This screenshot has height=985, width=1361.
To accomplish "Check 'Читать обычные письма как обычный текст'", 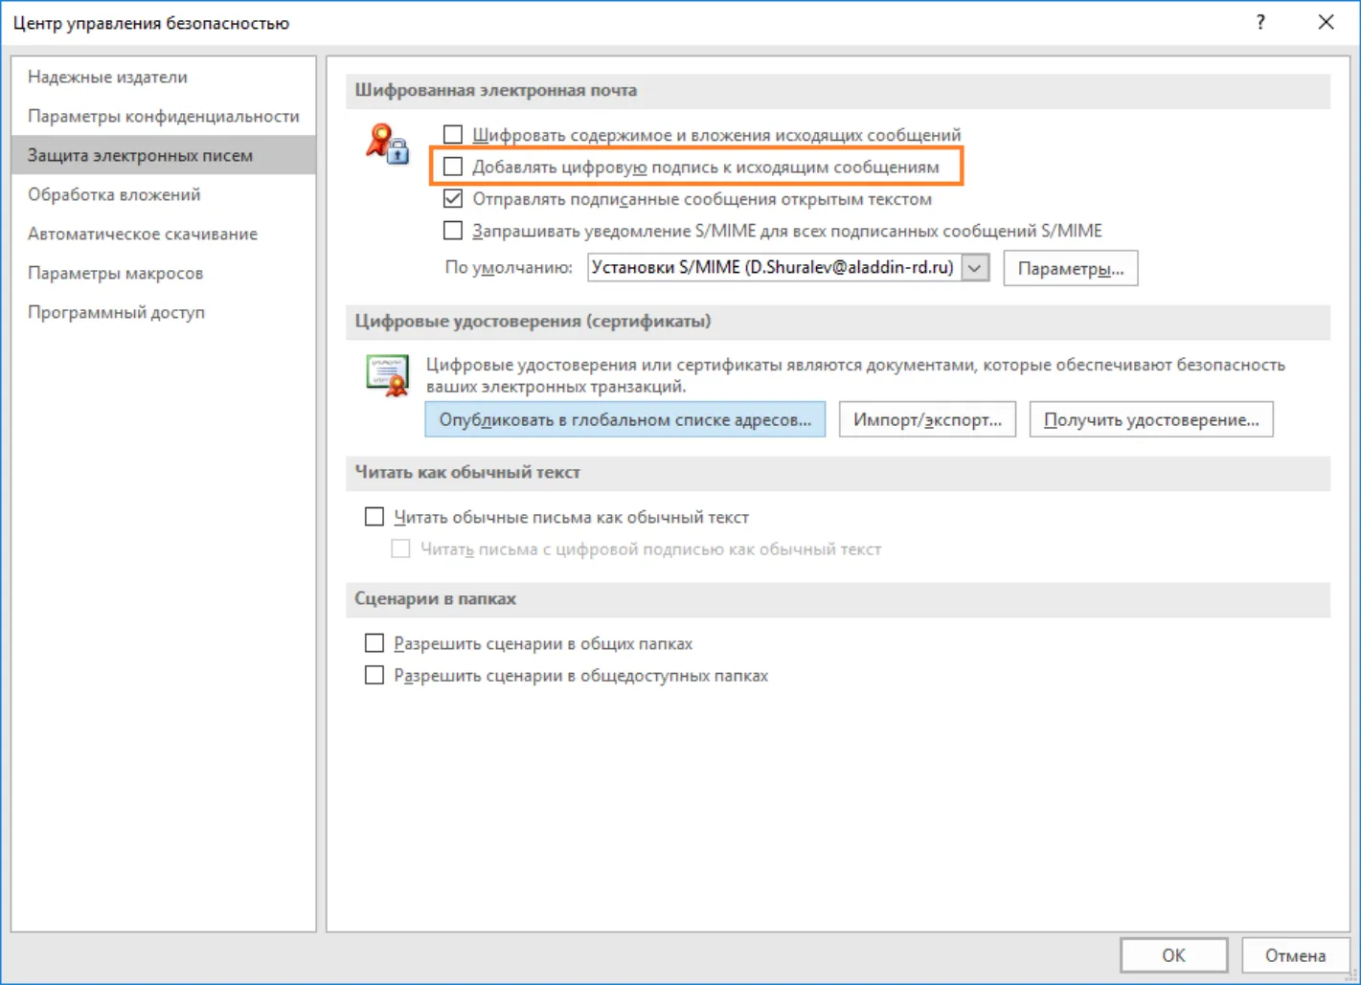I will tap(374, 517).
